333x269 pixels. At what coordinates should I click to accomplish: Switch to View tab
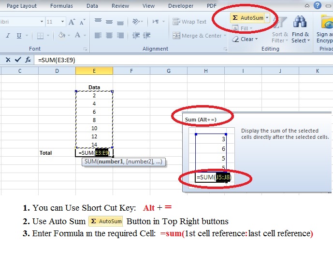(148, 6)
